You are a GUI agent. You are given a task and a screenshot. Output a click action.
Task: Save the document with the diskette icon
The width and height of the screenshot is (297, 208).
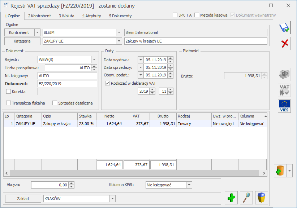click(x=284, y=28)
